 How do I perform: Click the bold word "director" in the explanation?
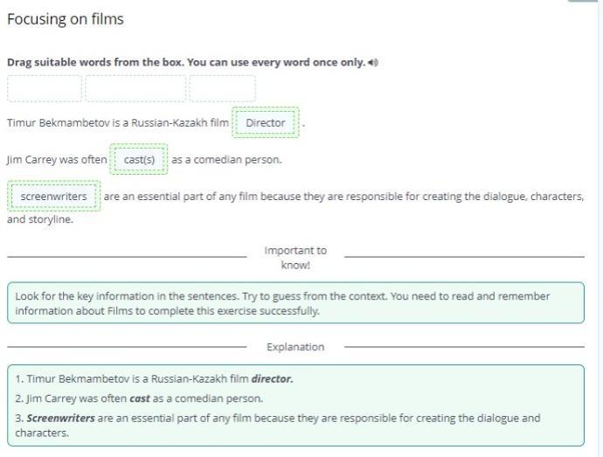point(272,379)
